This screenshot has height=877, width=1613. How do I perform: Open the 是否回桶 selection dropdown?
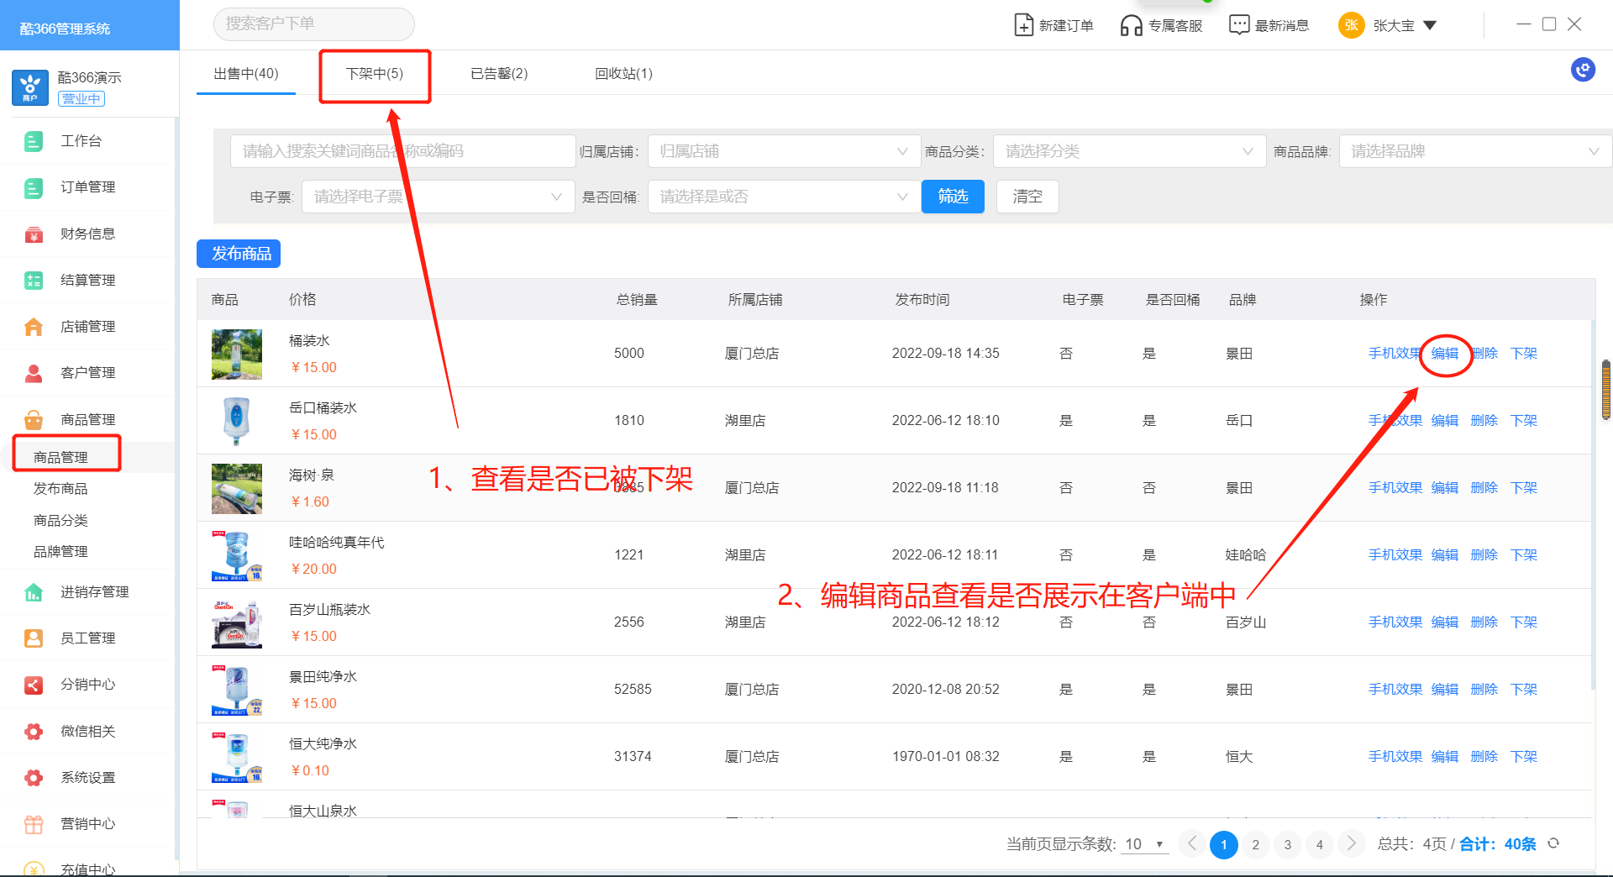point(783,197)
